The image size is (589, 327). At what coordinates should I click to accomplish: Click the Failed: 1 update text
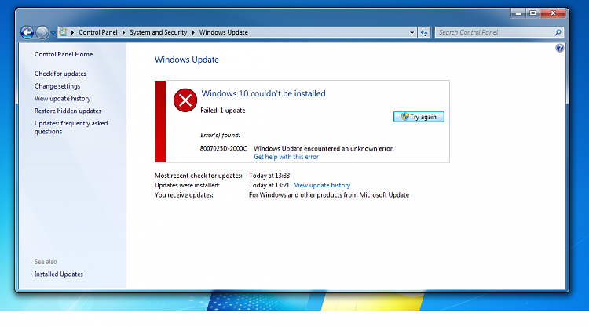tap(223, 111)
